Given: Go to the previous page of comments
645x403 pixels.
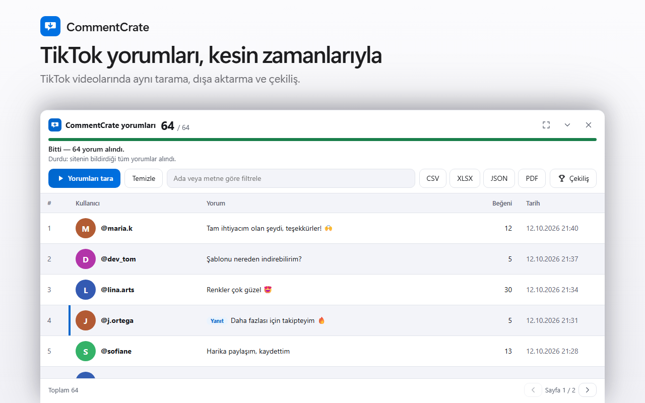Looking at the screenshot, I should tap(533, 390).
